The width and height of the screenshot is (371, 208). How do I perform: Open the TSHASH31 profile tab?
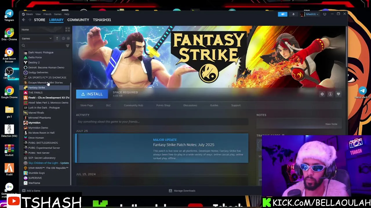pyautogui.click(x=102, y=20)
